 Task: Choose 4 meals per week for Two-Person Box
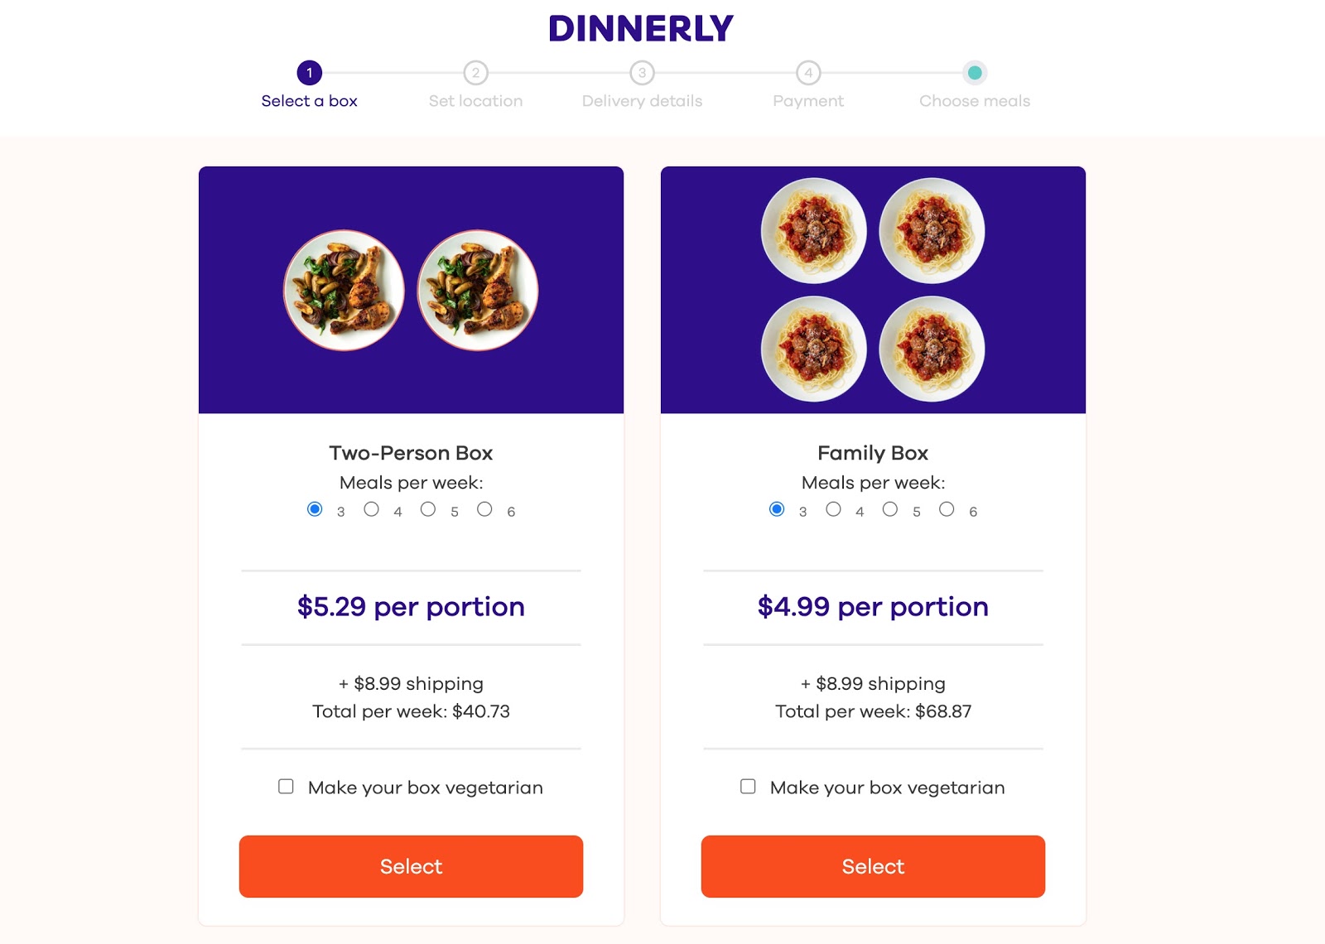(372, 509)
